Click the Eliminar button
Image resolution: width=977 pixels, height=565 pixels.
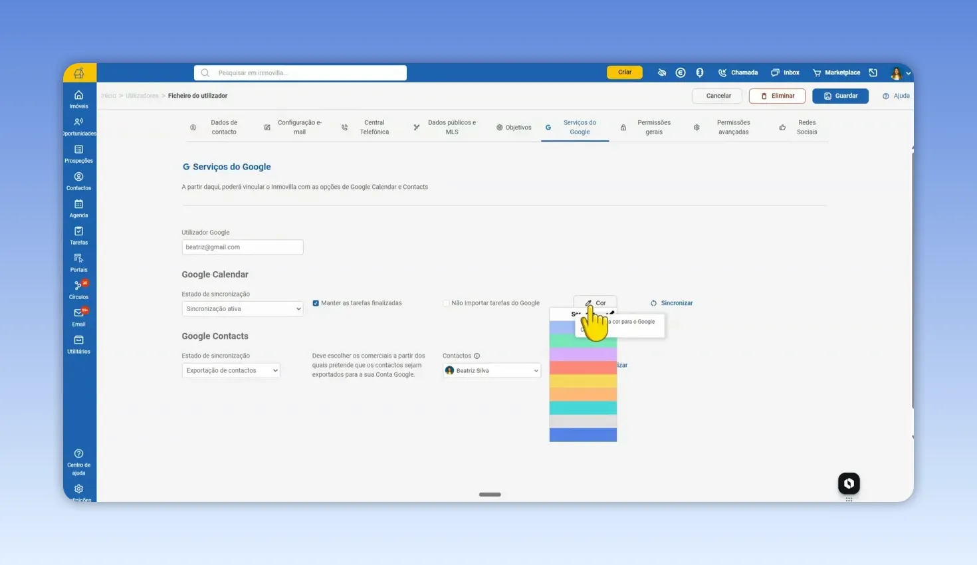coord(777,96)
